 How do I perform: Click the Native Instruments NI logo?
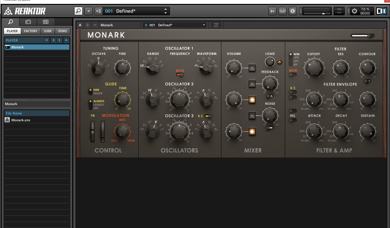[382, 11]
